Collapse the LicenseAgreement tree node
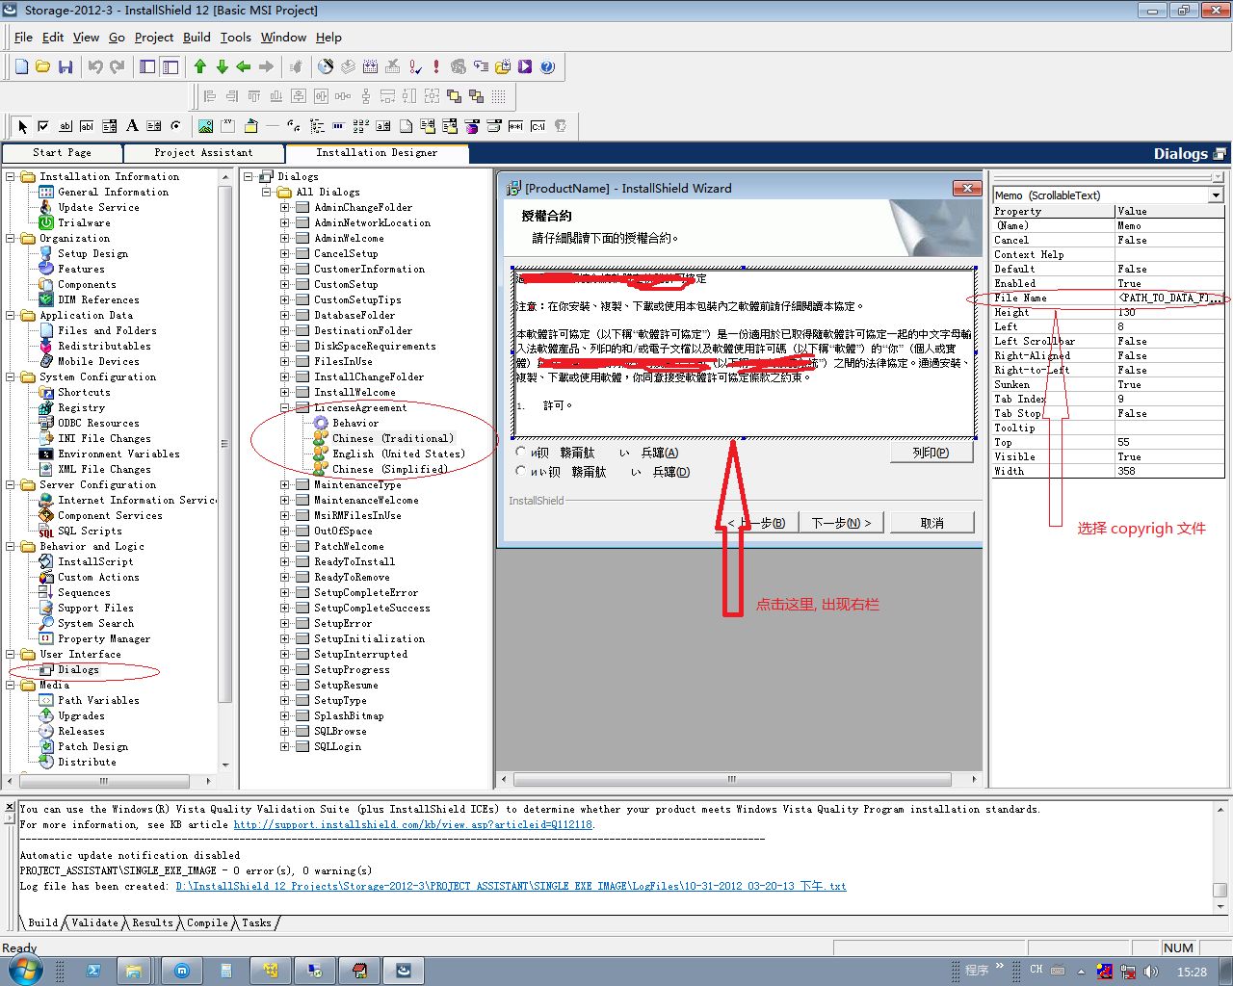Screen dimensions: 1233x986 coord(285,408)
